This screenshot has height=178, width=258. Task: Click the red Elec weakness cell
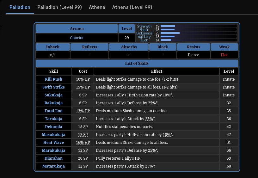[x=224, y=55]
